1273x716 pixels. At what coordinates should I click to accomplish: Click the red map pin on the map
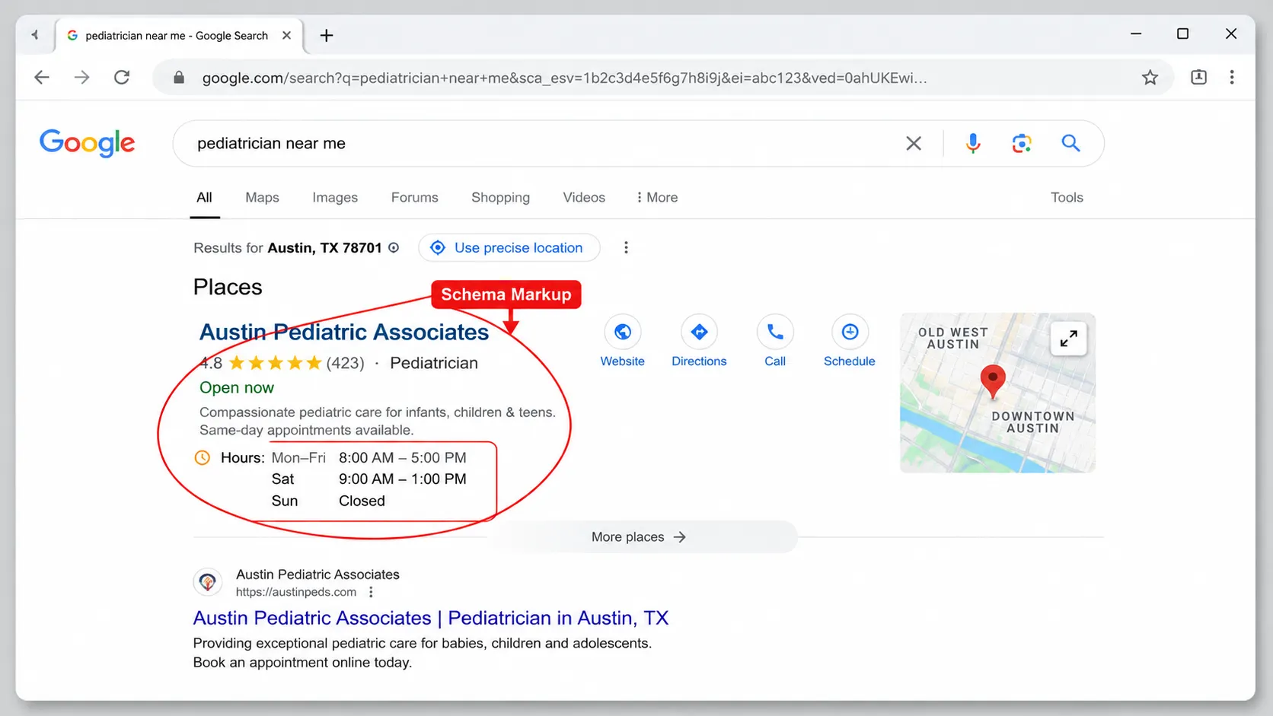[992, 380]
